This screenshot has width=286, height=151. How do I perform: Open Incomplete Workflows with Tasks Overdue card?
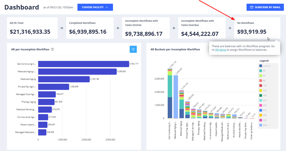[202, 28]
